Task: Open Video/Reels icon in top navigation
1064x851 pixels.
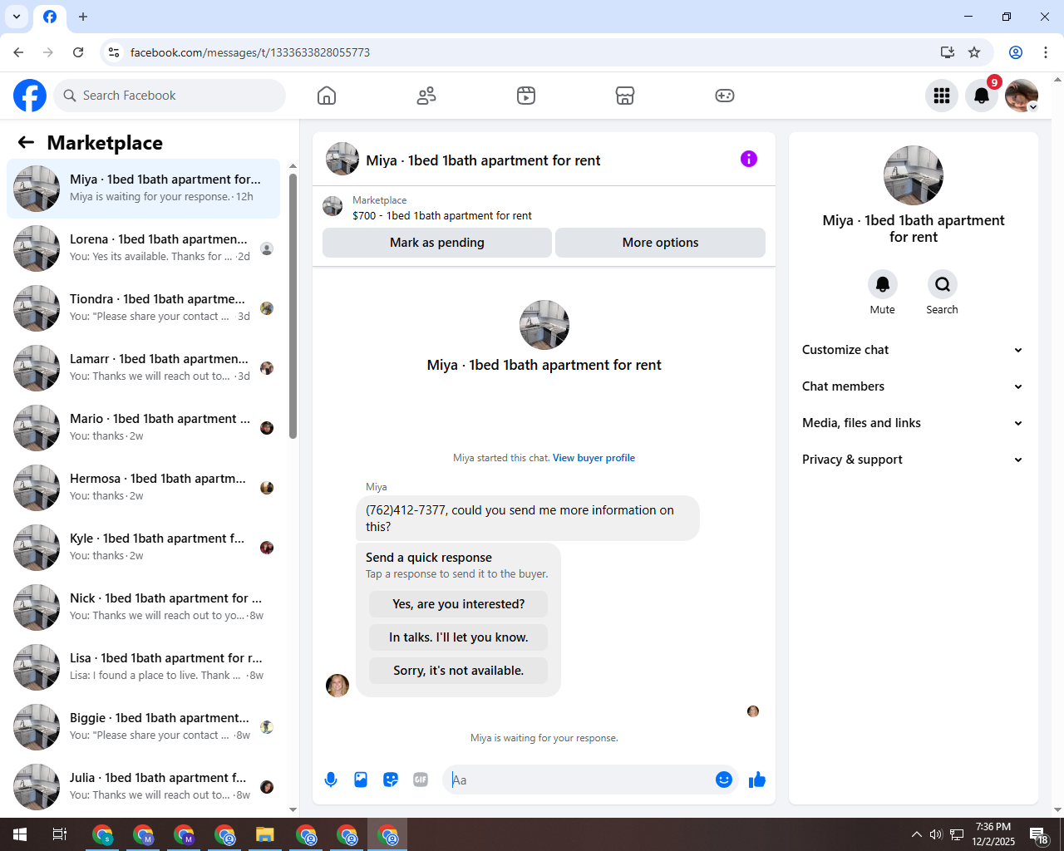Action: (526, 96)
